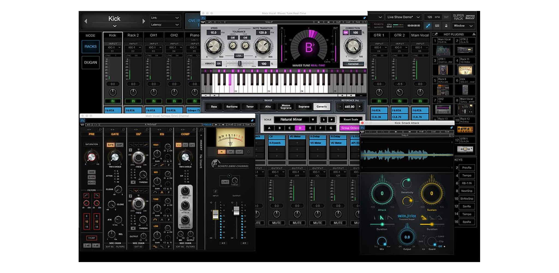
Task: Click the blue plugin link icon in toolbar
Action: (x=428, y=26)
